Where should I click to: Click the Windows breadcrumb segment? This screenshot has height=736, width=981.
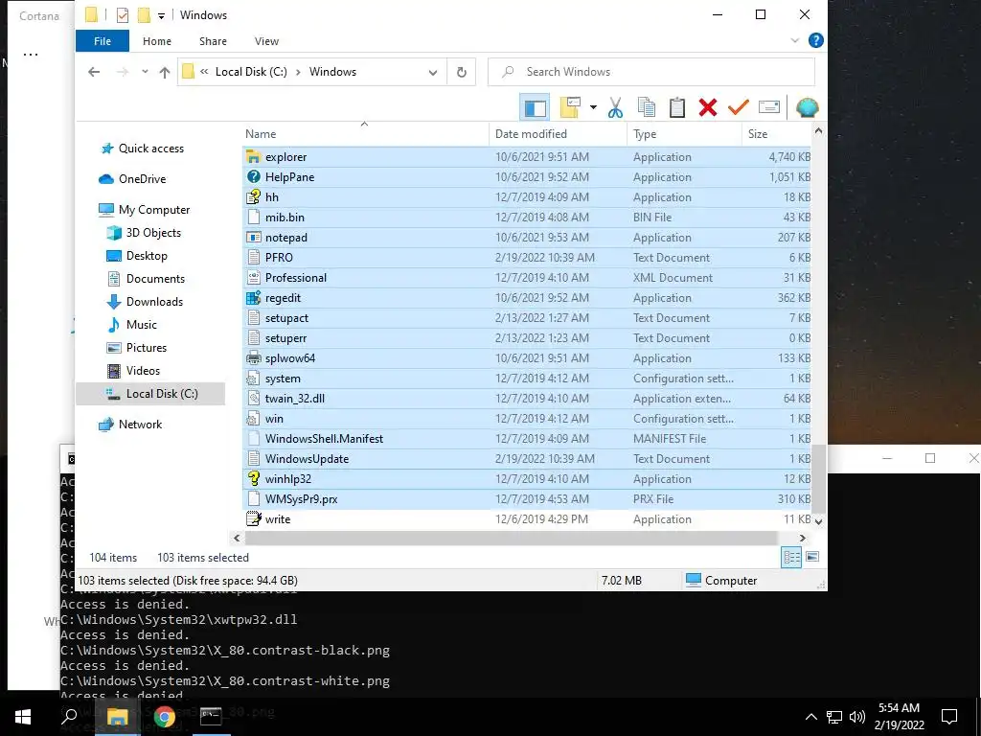[332, 72]
